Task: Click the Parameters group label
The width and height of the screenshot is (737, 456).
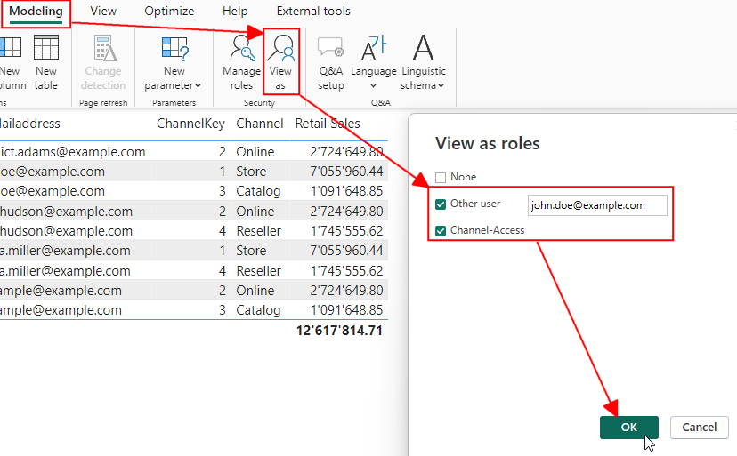Action: click(174, 103)
